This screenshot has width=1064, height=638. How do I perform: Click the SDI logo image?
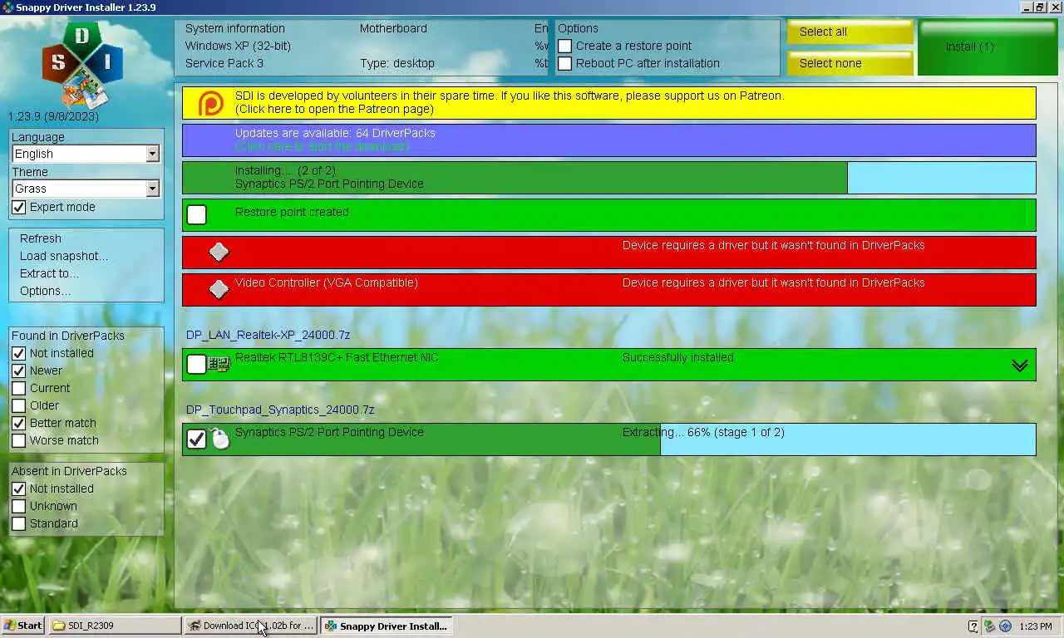coord(82,65)
